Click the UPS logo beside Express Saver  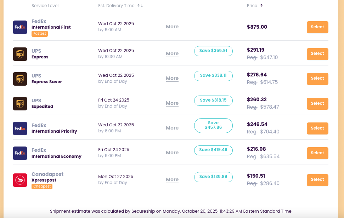pyautogui.click(x=20, y=78)
